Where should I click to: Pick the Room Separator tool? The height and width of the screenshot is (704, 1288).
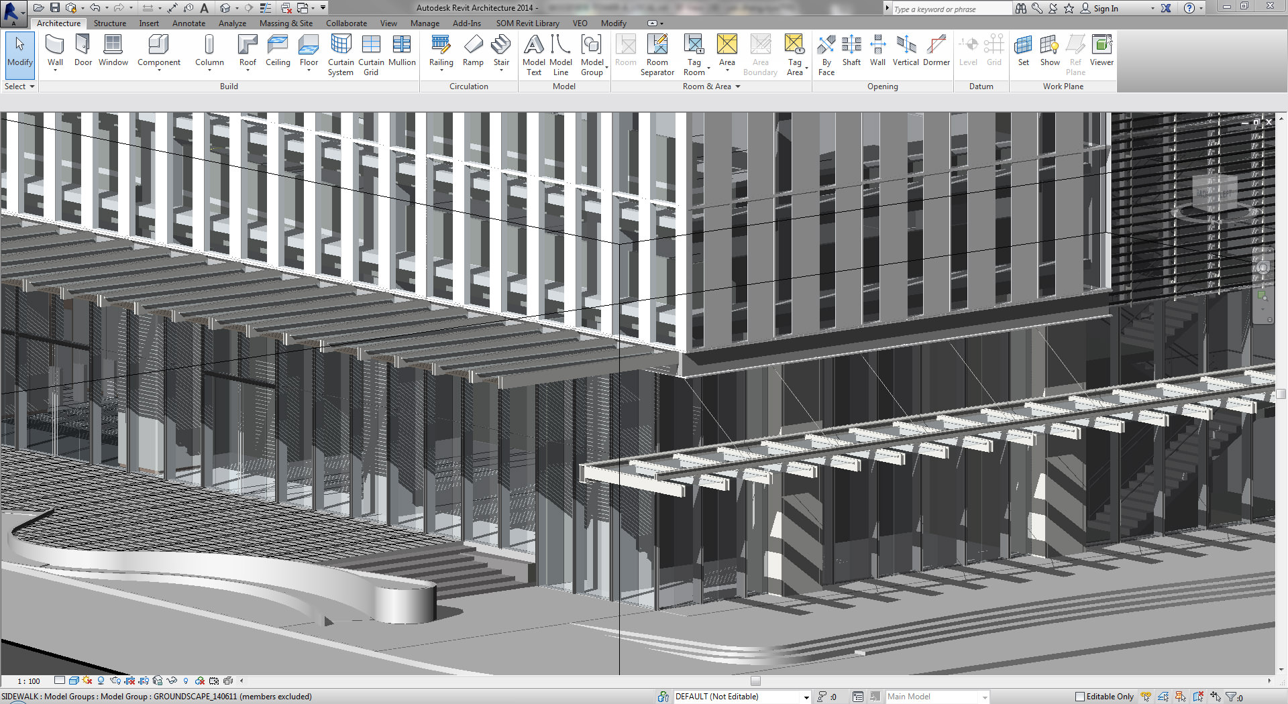(x=657, y=55)
